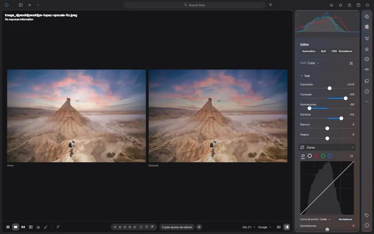Screen dimensions: 374x234
Task: Click the Automático button
Action: 309,51
